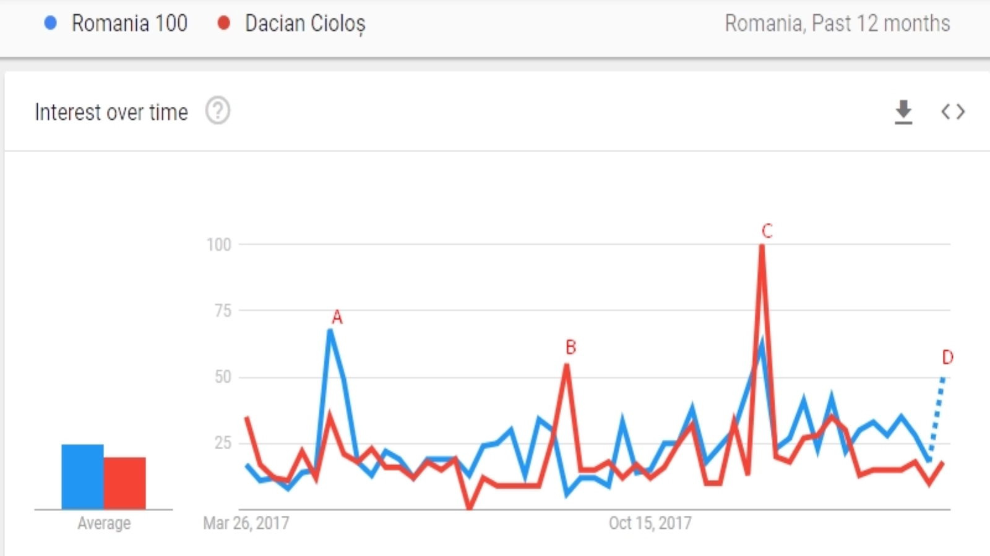Click the red Dacian Cioloș legend dot

pos(224,23)
